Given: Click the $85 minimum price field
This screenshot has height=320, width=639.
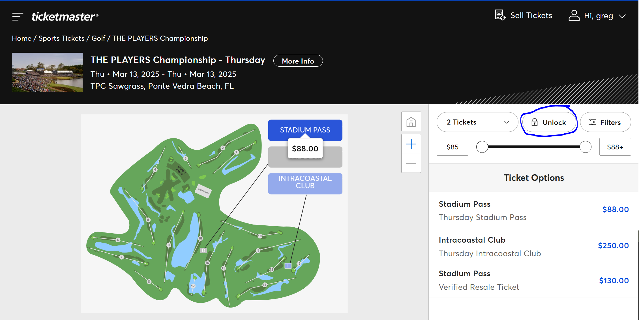Looking at the screenshot, I should coord(452,147).
